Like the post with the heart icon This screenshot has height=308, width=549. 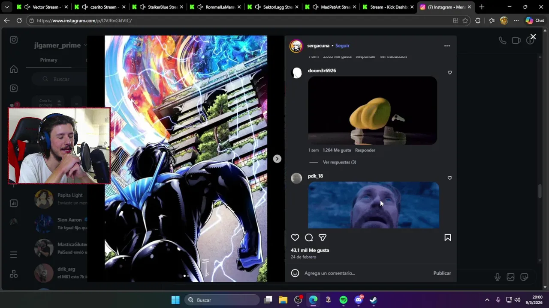295,237
